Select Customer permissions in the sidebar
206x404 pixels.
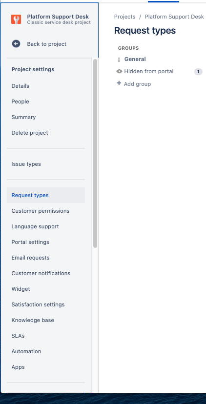pyautogui.click(x=41, y=211)
